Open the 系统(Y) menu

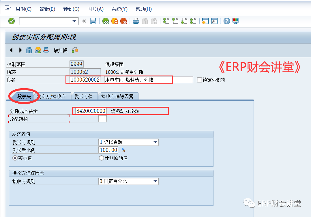(x=120, y=9)
